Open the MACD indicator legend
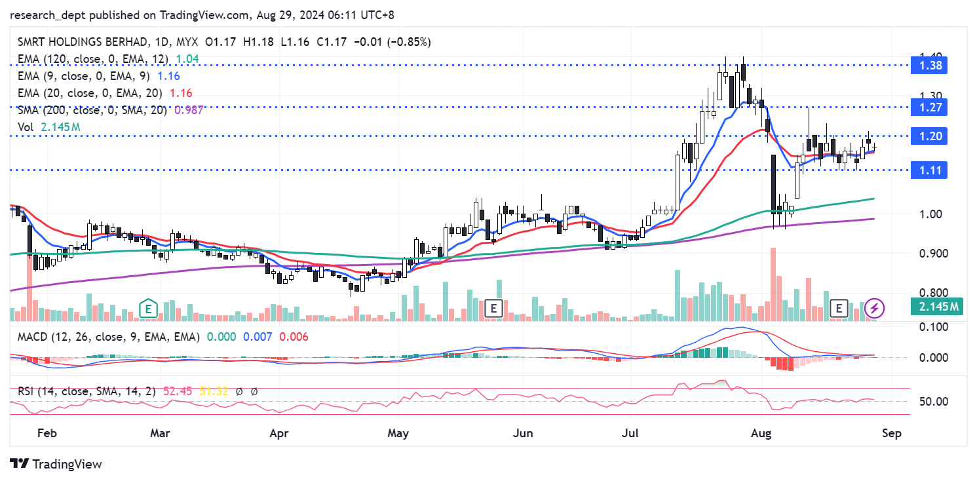Image resolution: width=977 pixels, height=481 pixels. 105,336
